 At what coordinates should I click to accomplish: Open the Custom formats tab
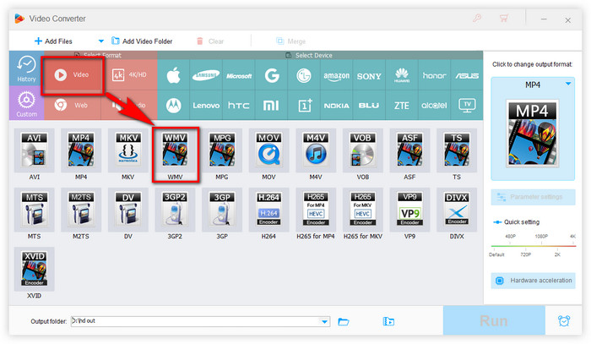tap(26, 103)
